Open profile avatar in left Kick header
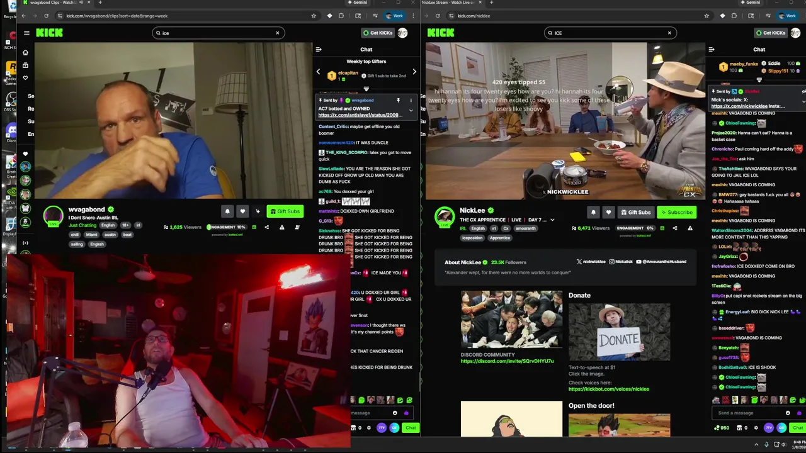This screenshot has width=806, height=453. [x=402, y=33]
